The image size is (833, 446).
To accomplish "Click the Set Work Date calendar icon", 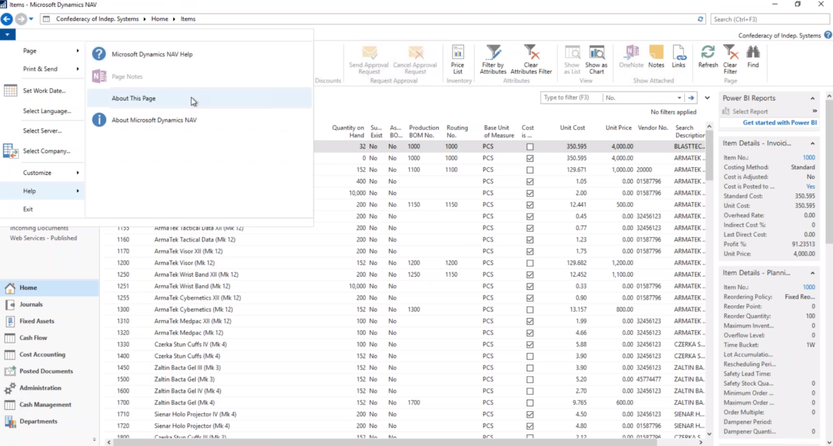I will (10, 91).
